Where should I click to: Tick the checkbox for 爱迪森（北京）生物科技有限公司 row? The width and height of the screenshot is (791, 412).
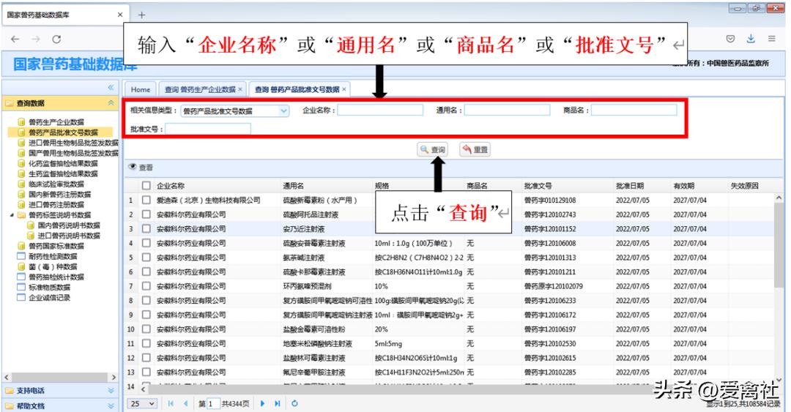pyautogui.click(x=146, y=200)
